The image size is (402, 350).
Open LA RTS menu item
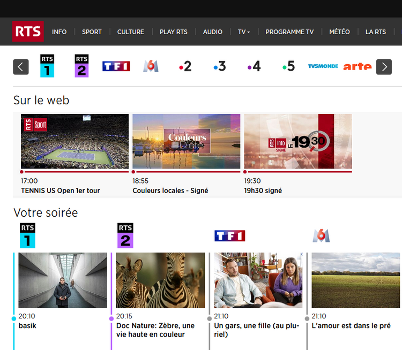(x=376, y=32)
